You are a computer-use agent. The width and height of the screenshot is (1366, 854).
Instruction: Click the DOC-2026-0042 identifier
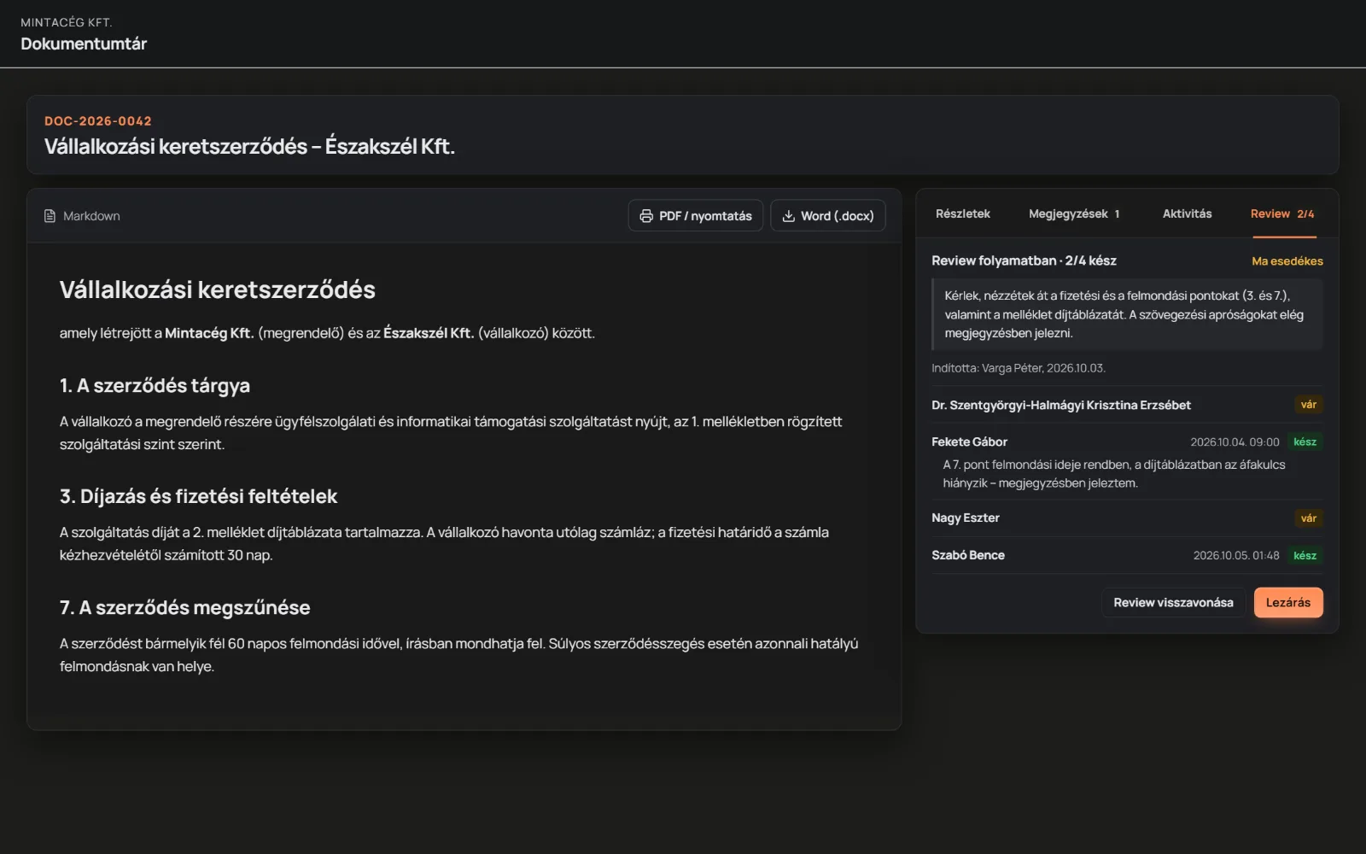[x=98, y=121]
